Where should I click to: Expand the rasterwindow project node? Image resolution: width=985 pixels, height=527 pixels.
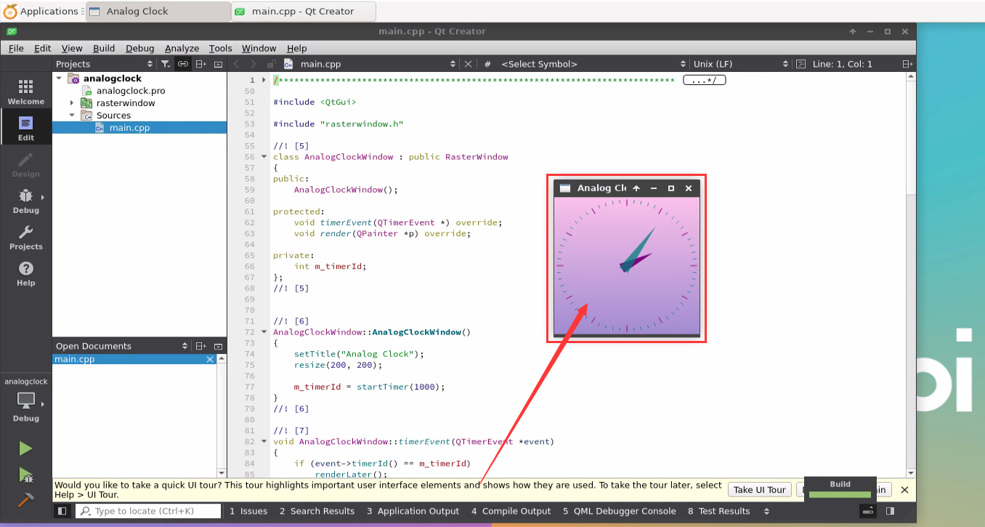[x=72, y=103]
